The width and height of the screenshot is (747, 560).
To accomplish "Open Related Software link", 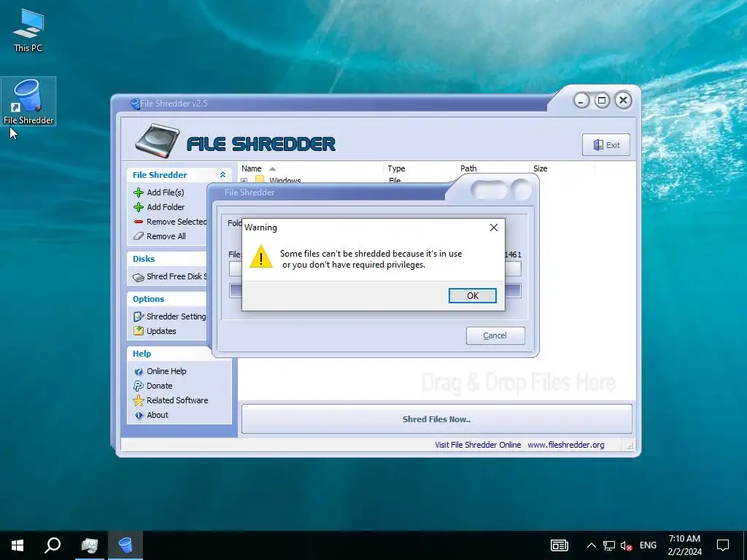I will 177,400.
